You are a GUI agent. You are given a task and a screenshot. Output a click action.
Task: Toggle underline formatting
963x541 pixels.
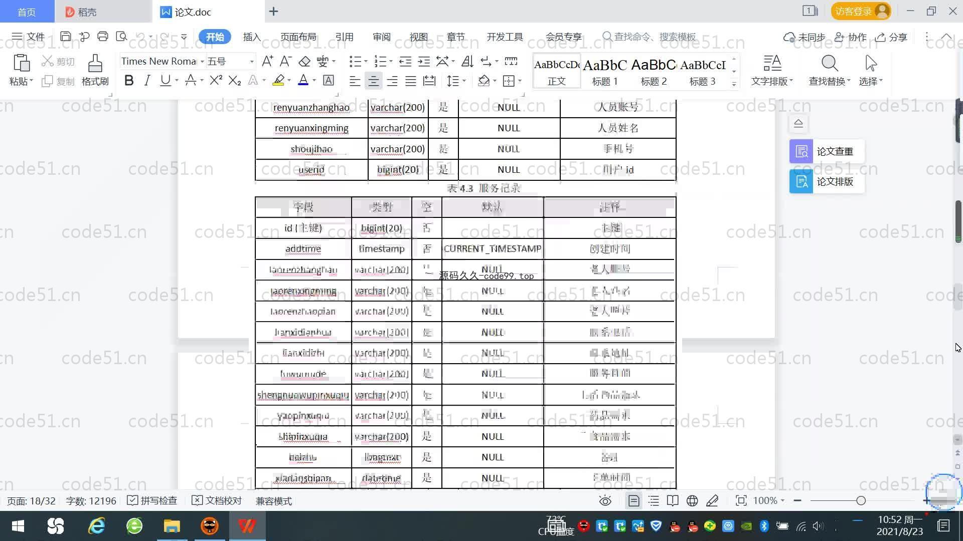[x=165, y=81]
